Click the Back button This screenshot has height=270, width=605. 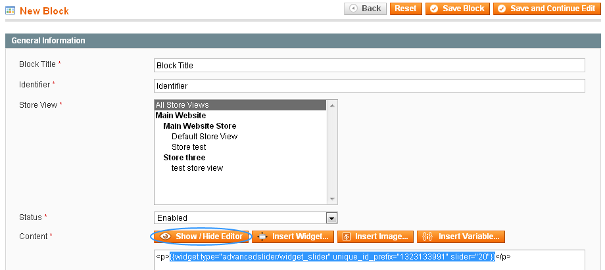[x=365, y=9]
